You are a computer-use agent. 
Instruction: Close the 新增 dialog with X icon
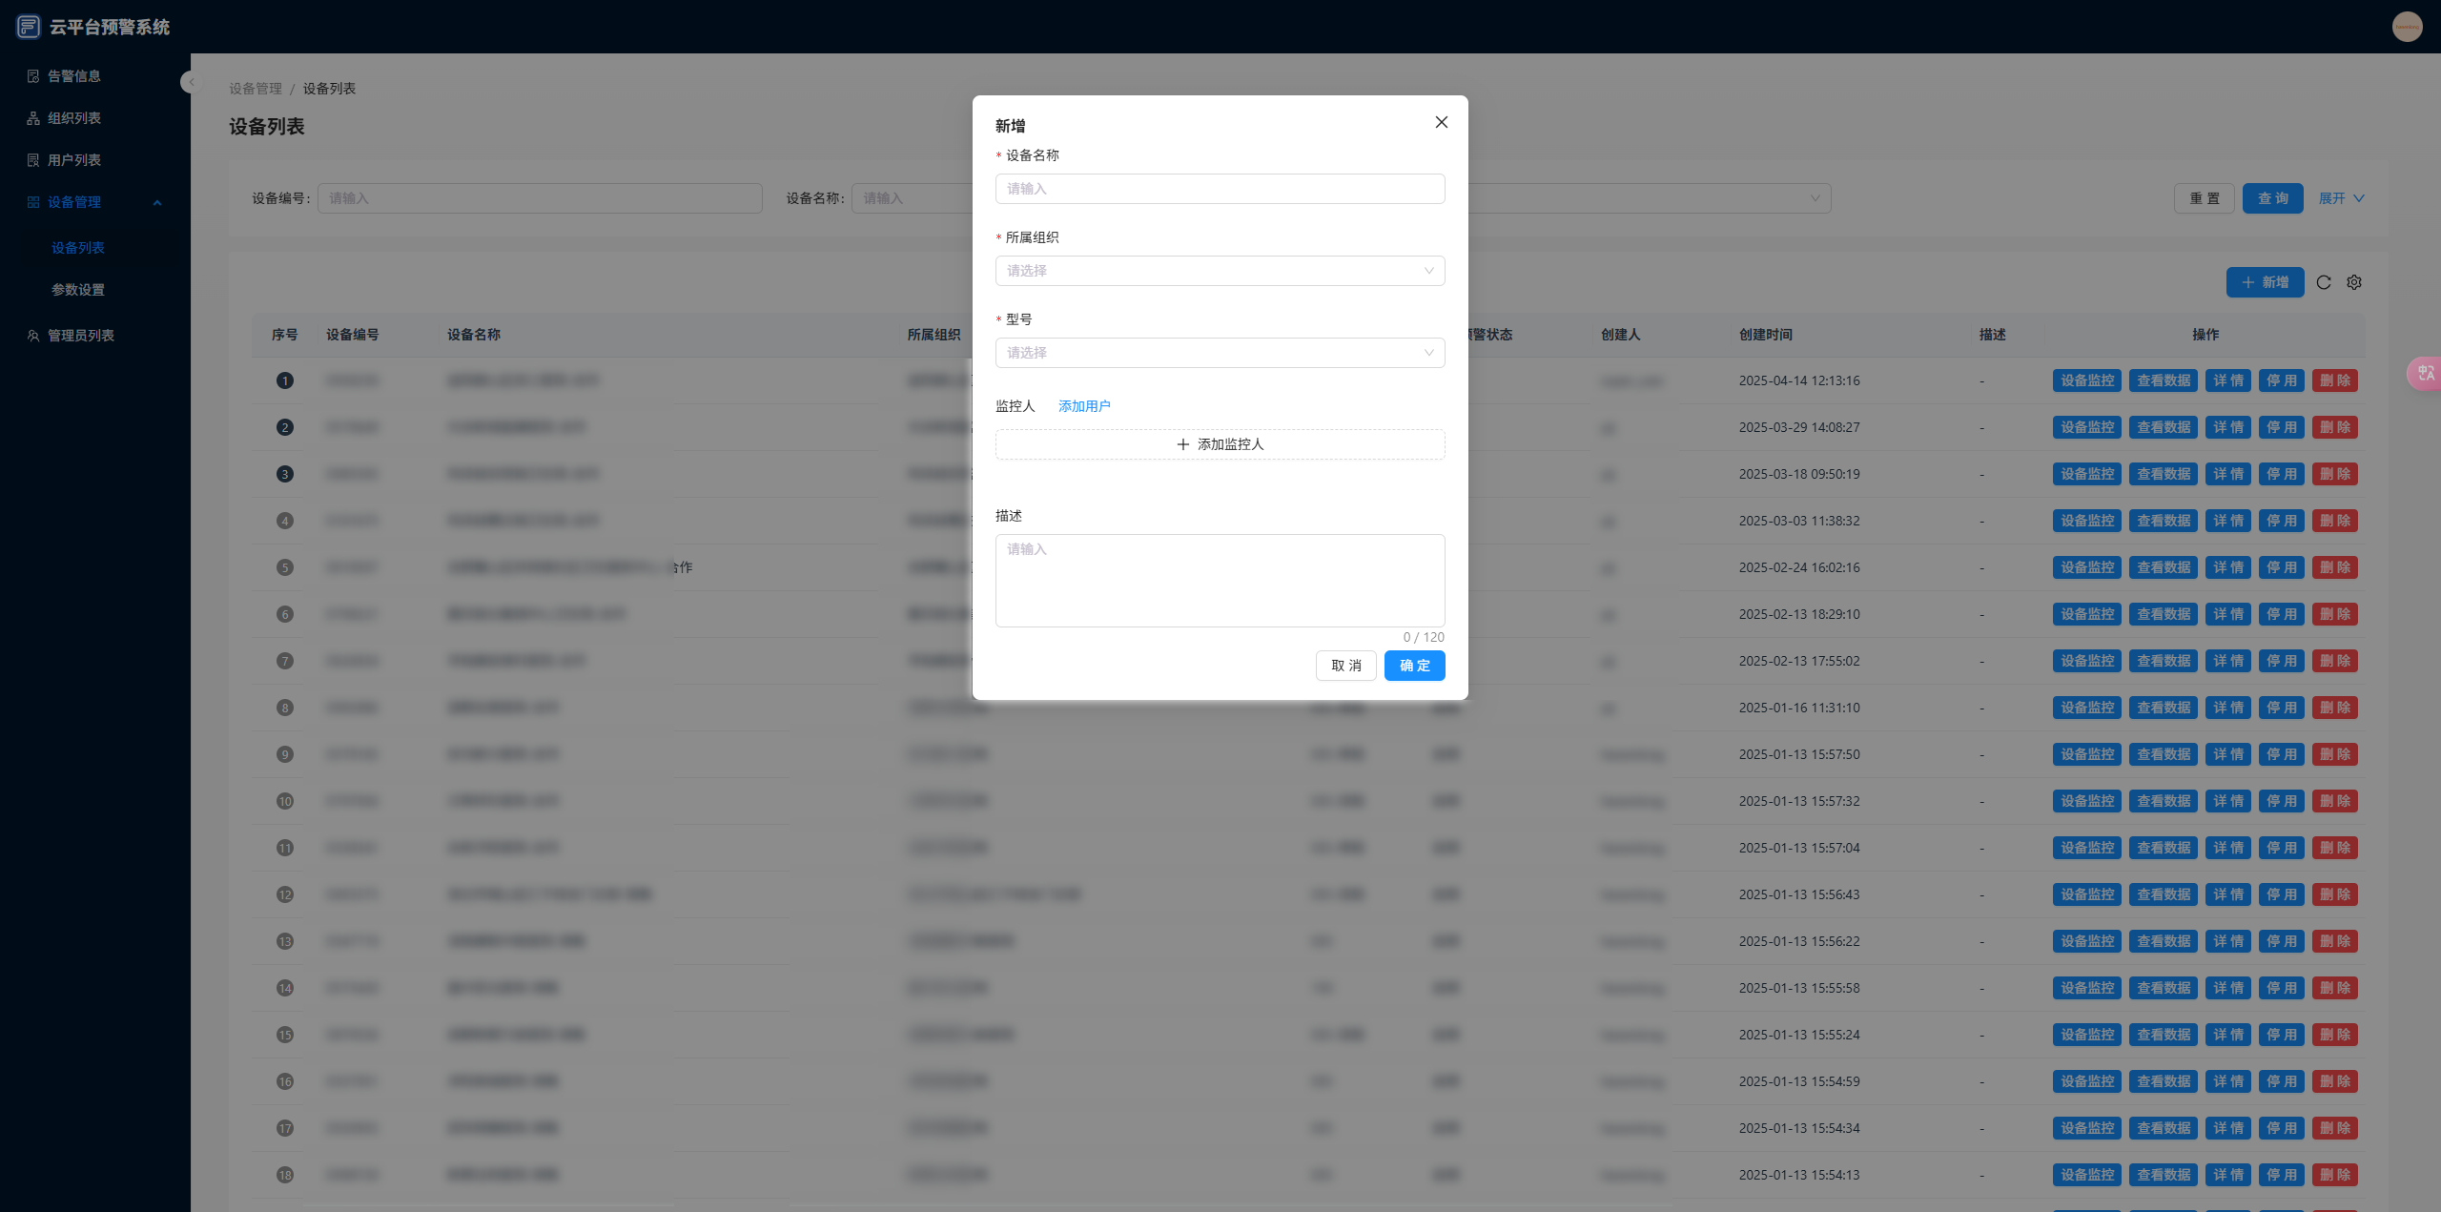click(1441, 122)
